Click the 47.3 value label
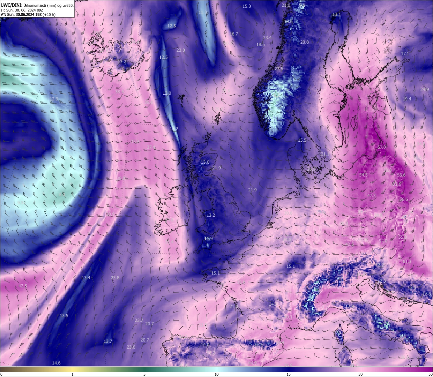The height and width of the screenshot is (377, 433). (371, 196)
